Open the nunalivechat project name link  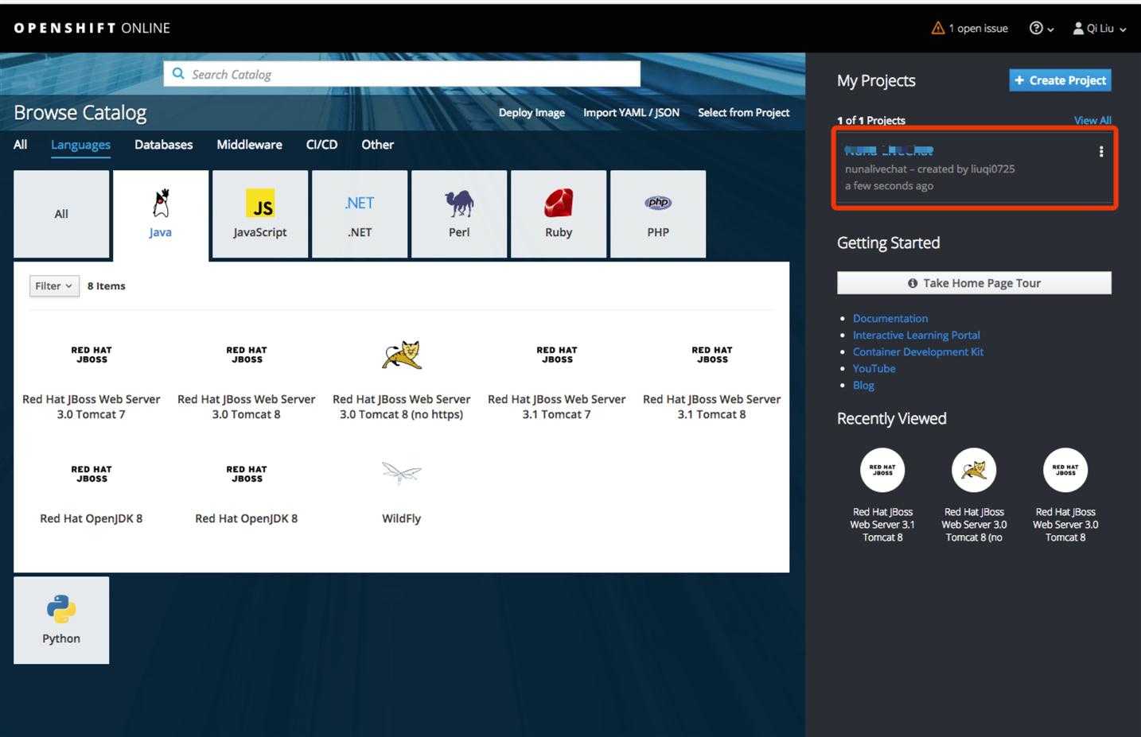(x=889, y=150)
